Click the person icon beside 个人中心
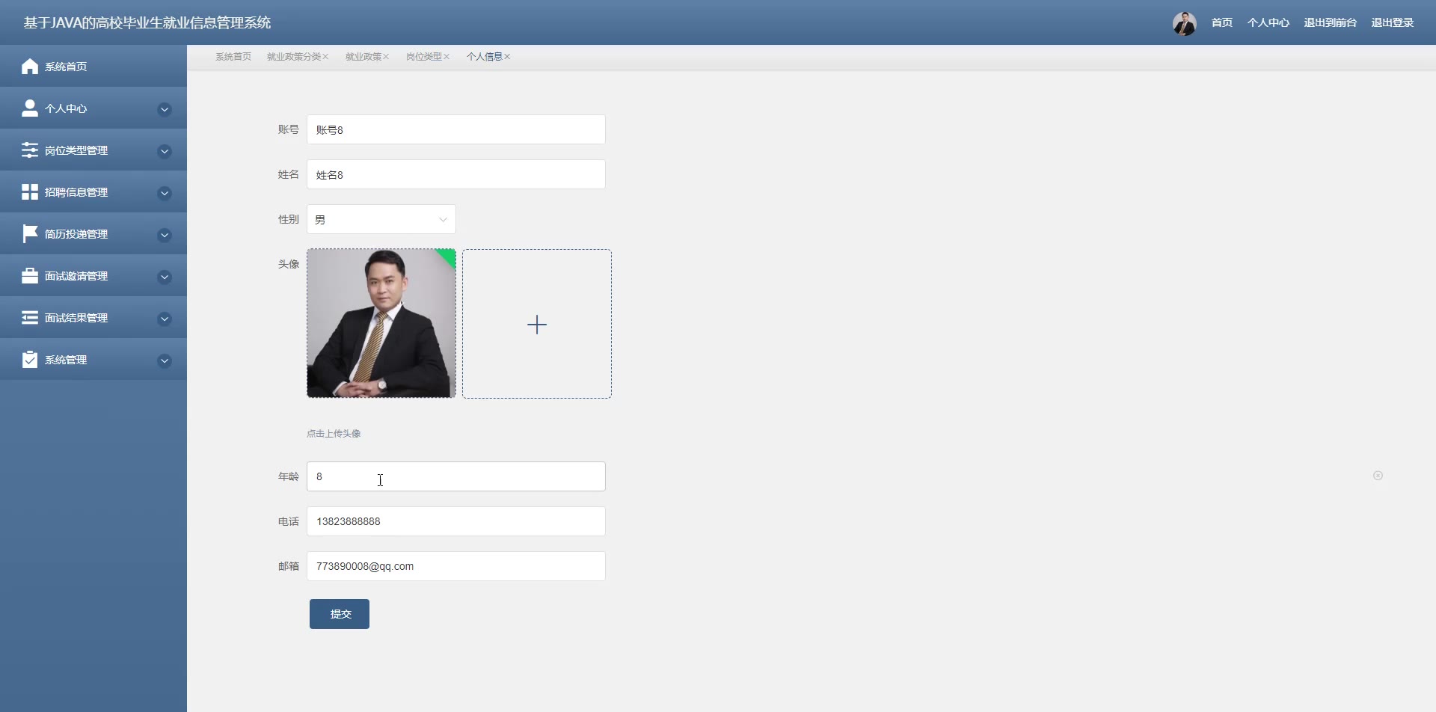Screen dimensions: 1436x712 tap(30, 108)
